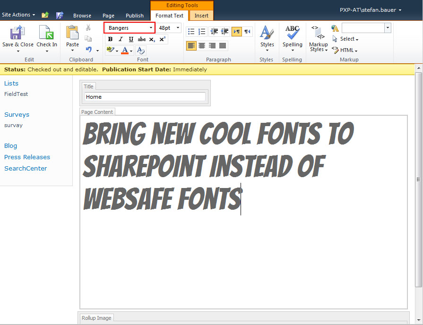Click the text highlight color icon
The height and width of the screenshot is (325, 423).
(110, 50)
